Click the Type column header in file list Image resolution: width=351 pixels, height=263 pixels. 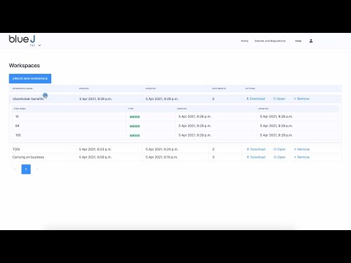(x=131, y=109)
